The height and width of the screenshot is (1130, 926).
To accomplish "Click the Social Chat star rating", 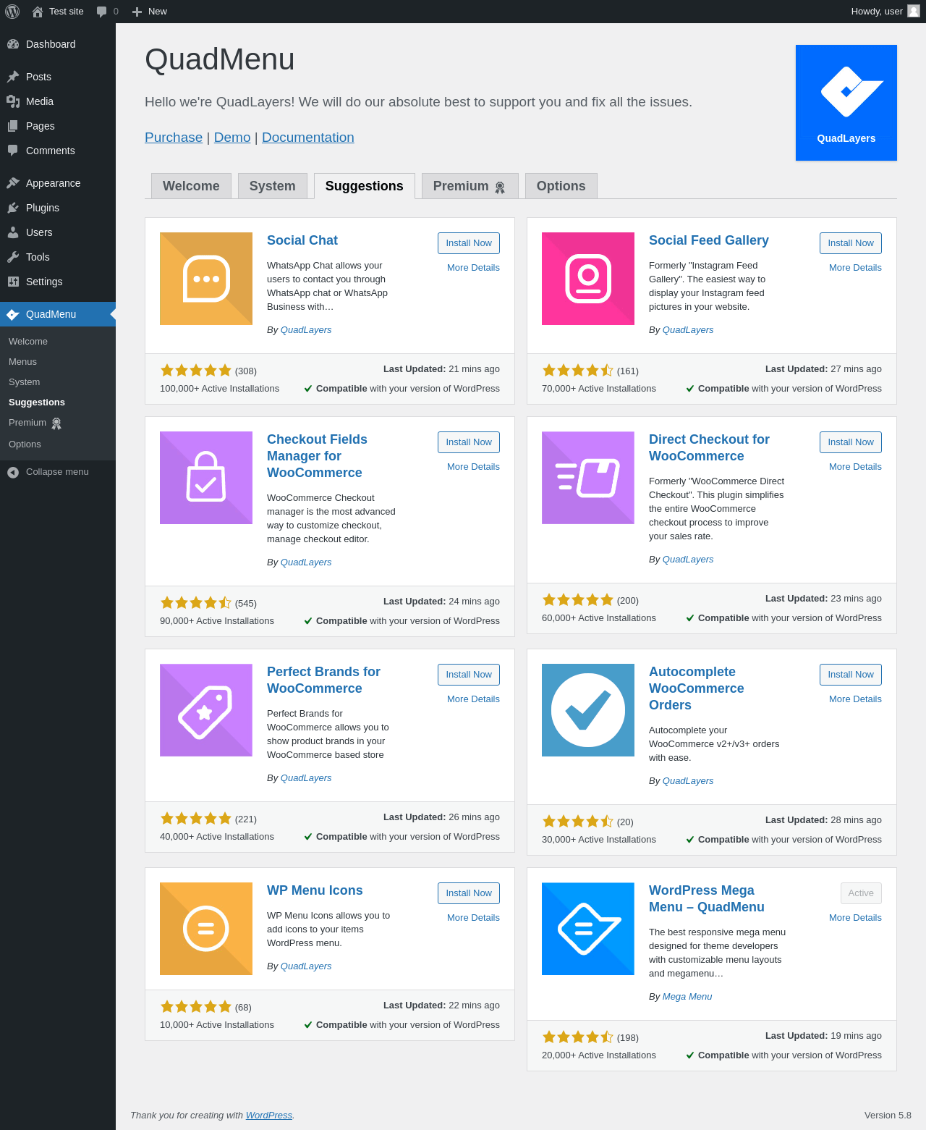I will tap(196, 371).
